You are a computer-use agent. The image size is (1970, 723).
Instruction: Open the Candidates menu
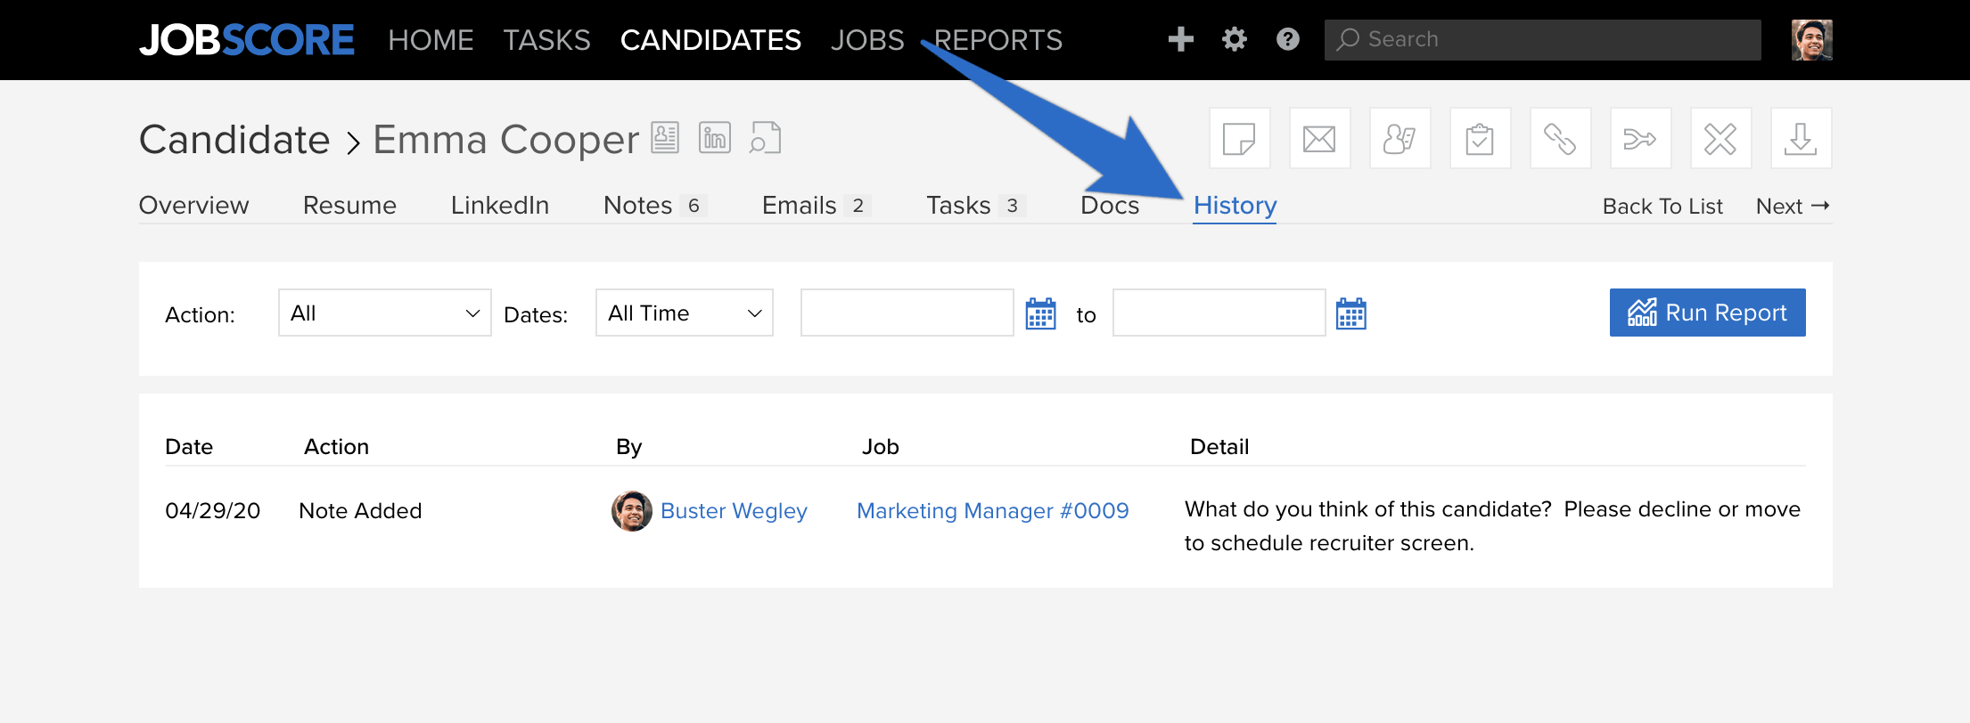(x=711, y=40)
